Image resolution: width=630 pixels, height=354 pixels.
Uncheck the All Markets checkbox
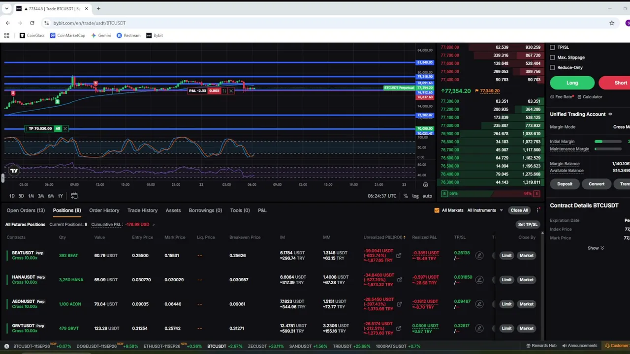point(437,210)
